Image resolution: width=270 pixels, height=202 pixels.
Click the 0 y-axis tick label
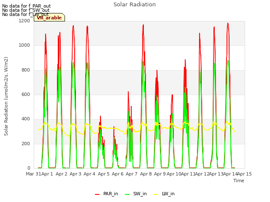click(x=29, y=168)
